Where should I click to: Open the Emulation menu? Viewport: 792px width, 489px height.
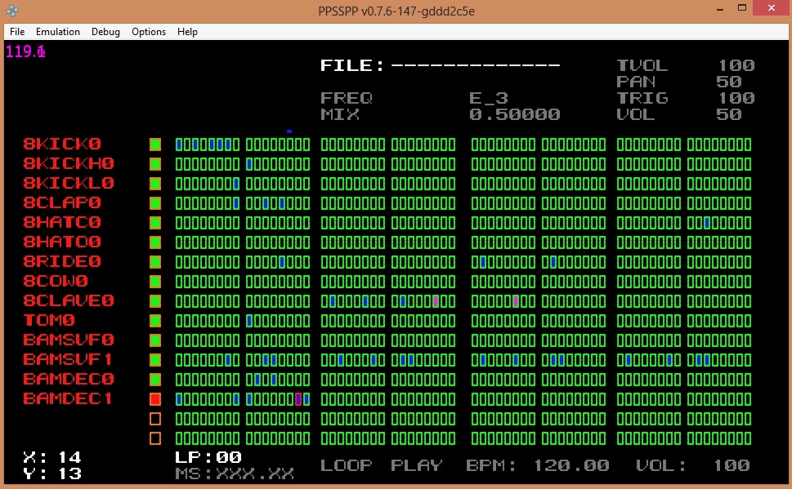pyautogui.click(x=57, y=32)
